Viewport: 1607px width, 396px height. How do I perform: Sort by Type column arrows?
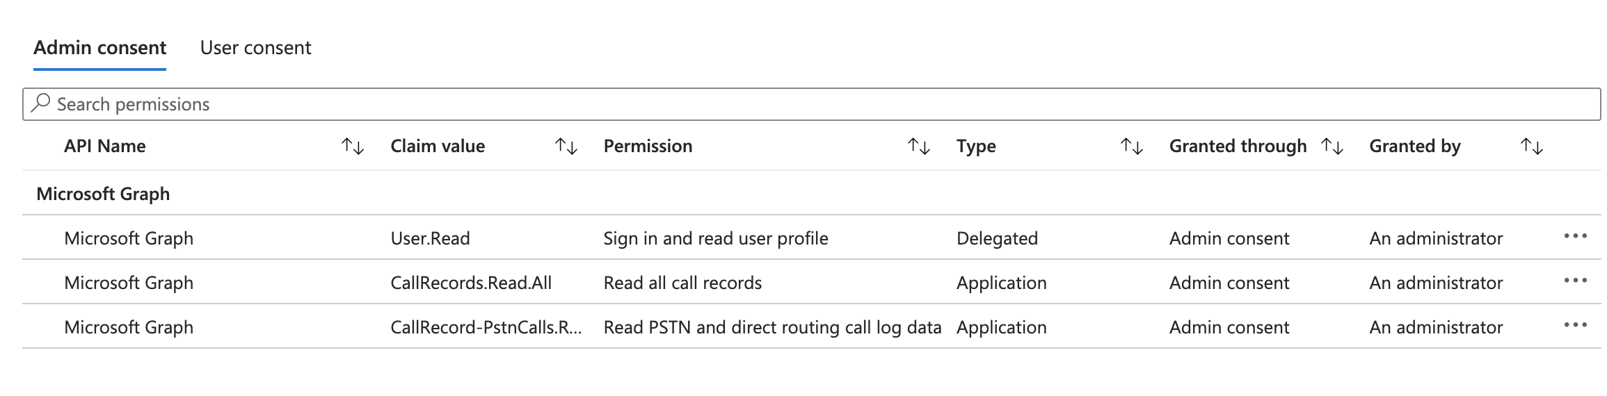[x=1132, y=147]
